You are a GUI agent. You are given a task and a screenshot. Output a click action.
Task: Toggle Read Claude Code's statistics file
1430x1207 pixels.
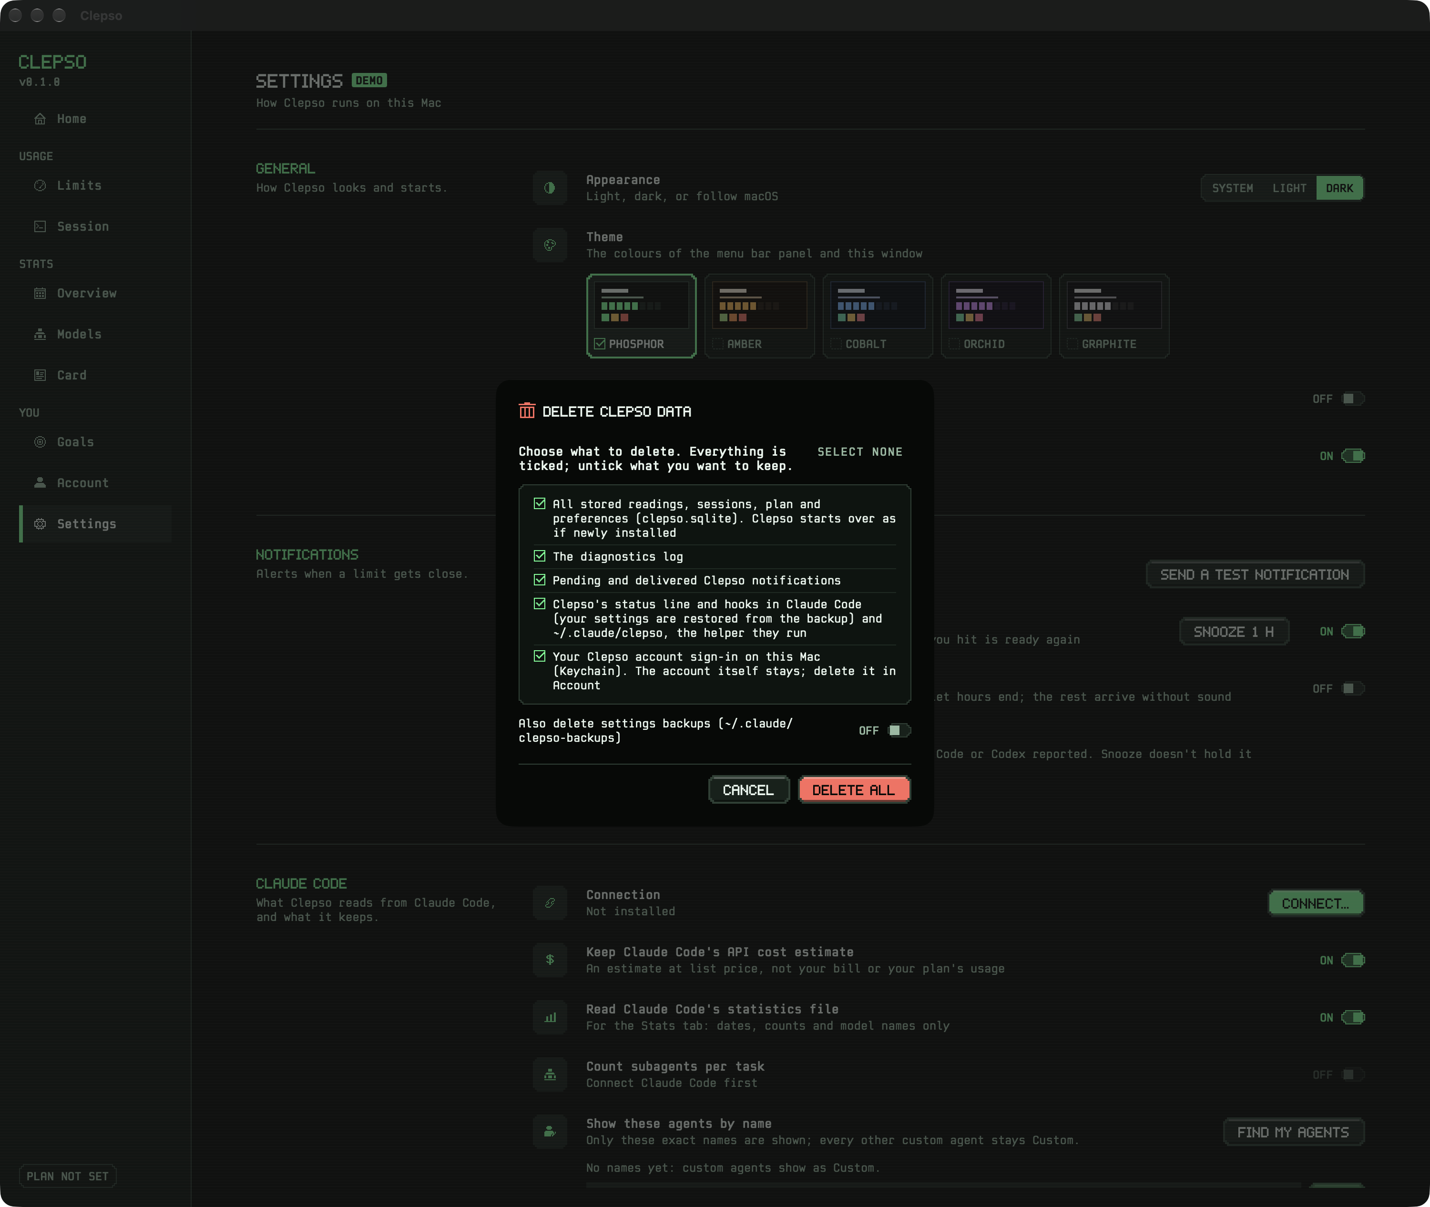coord(1353,1017)
